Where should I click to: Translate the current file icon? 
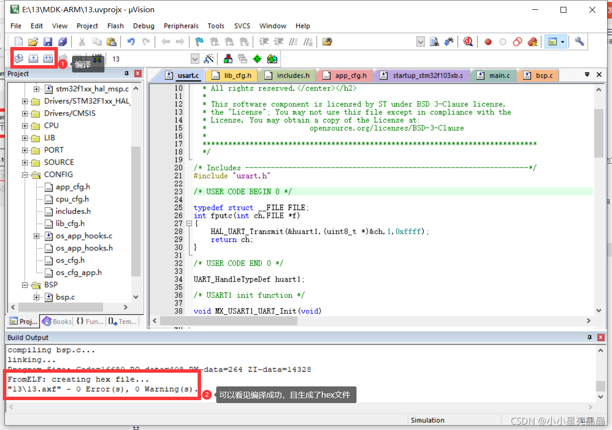pos(18,59)
